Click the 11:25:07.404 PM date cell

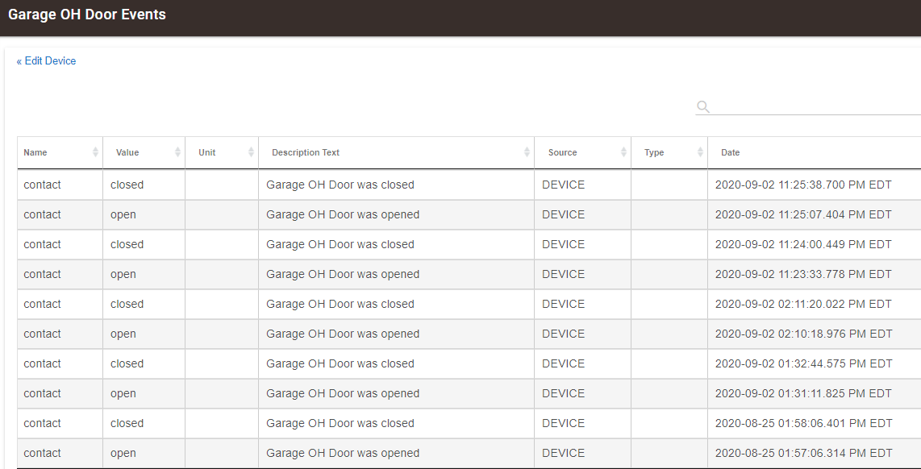[x=803, y=214]
